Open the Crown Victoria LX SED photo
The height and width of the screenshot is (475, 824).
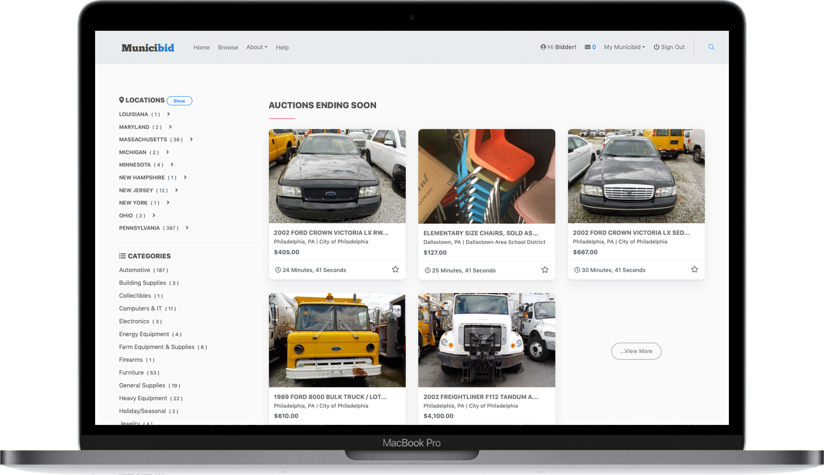tap(636, 176)
